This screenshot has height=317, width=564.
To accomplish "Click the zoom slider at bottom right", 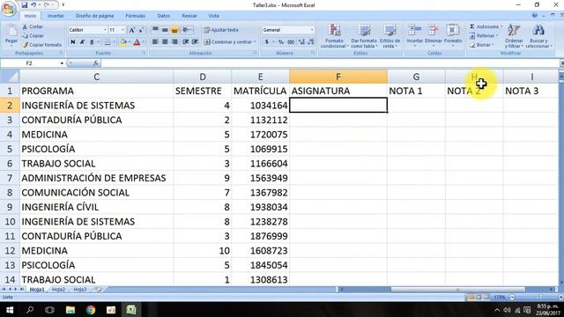I will pos(538,298).
